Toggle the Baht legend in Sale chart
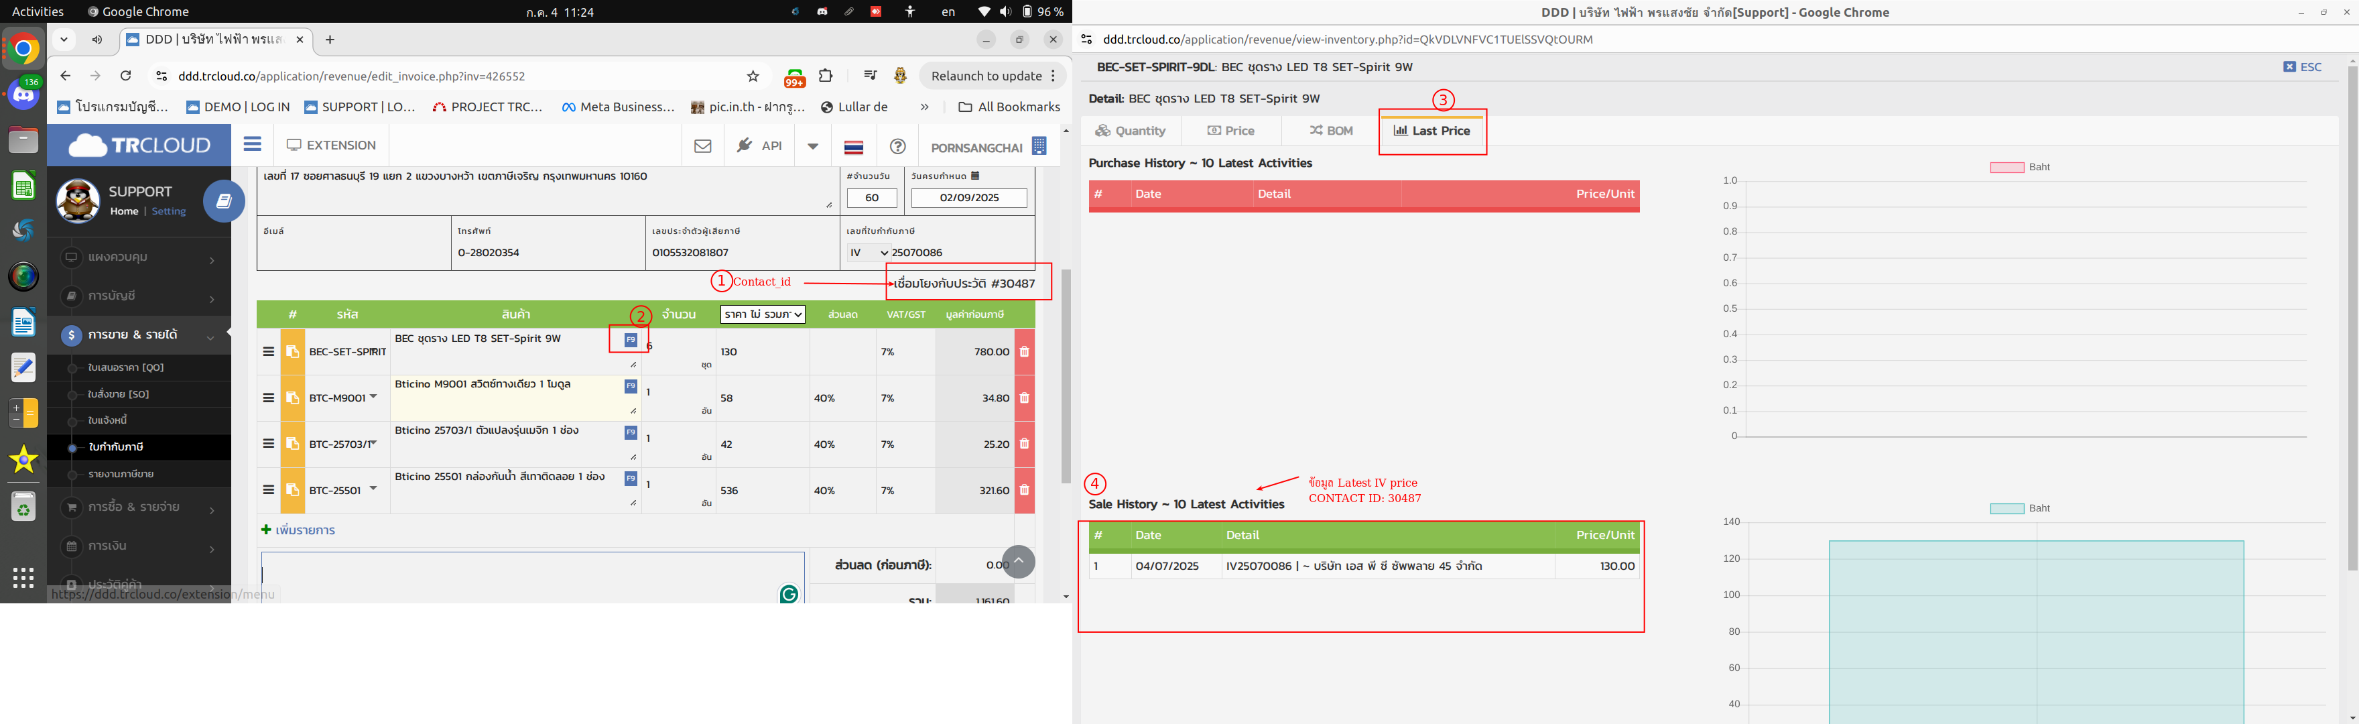 click(2019, 507)
